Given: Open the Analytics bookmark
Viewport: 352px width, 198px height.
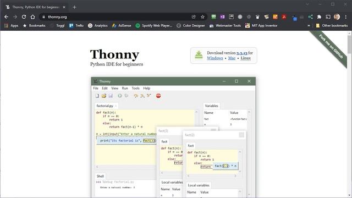Looking at the screenshot, I should (98, 26).
